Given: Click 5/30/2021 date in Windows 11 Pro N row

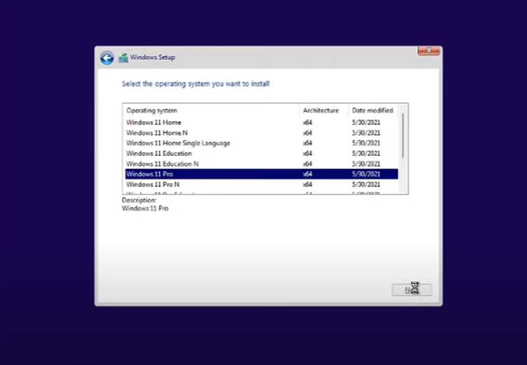Looking at the screenshot, I should [x=366, y=185].
